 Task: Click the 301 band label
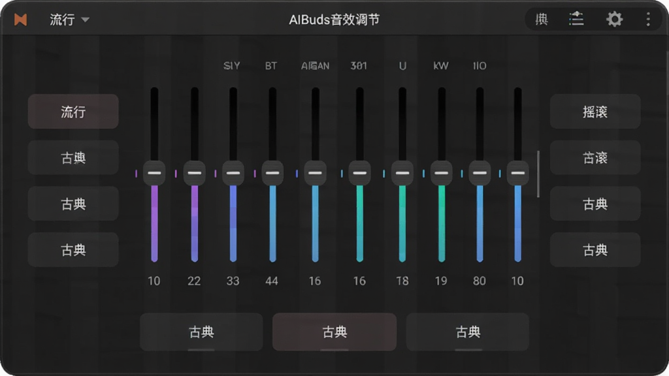pos(359,66)
